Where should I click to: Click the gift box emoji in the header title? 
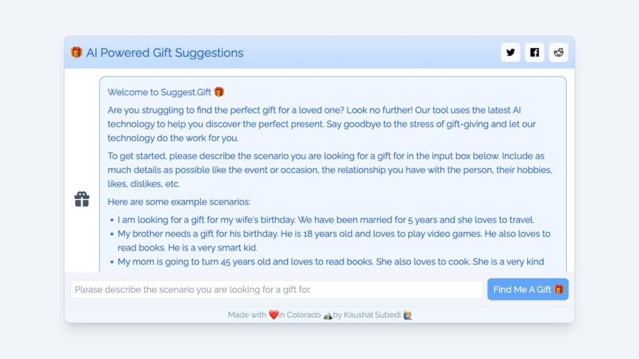coord(77,52)
